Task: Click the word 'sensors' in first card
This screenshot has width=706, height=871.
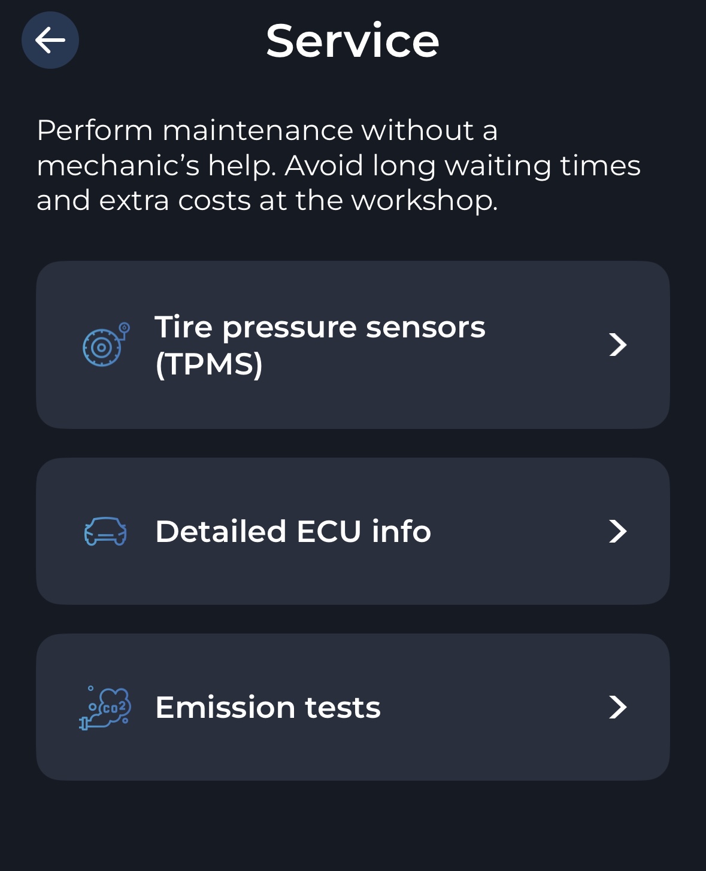Action: click(x=425, y=327)
